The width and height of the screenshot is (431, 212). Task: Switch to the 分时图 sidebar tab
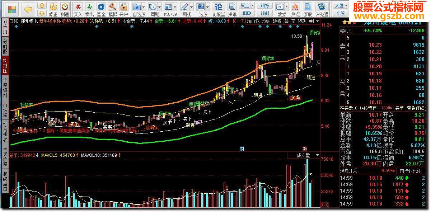(x=5, y=47)
